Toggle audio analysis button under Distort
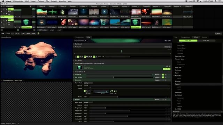The image size is (223, 125). coord(85,91)
